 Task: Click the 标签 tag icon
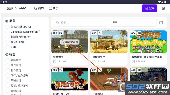[7, 54]
